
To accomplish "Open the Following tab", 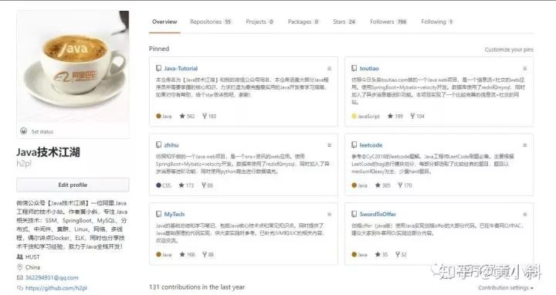I will (x=437, y=22).
